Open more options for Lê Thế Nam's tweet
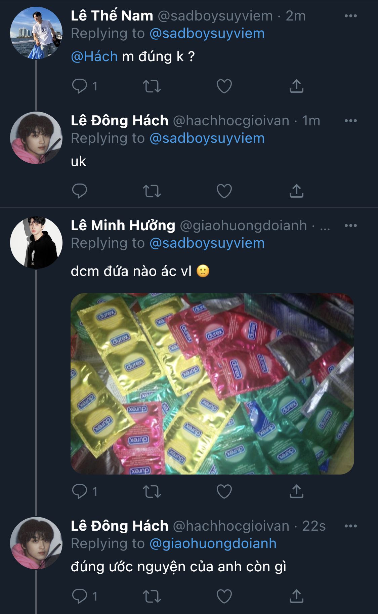The image size is (378, 614). 350,16
